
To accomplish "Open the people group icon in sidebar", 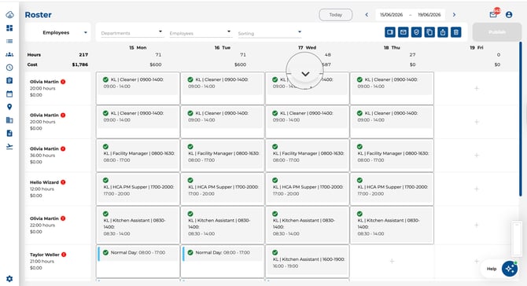I will tap(9, 54).
